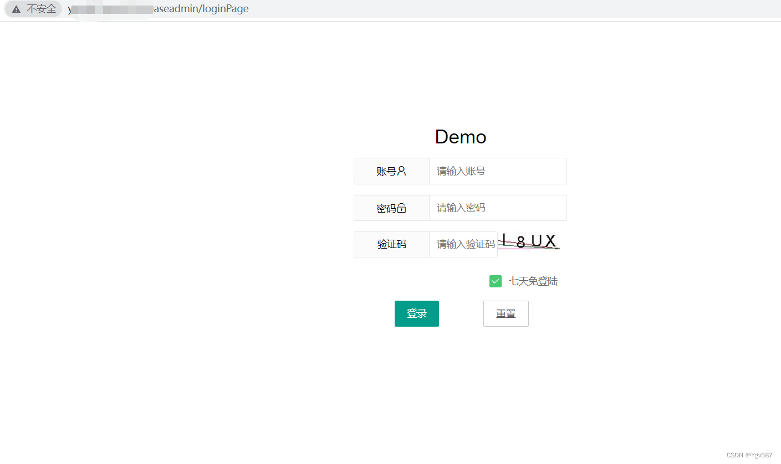Click the 验证码 label
781x464 pixels.
pos(392,244)
